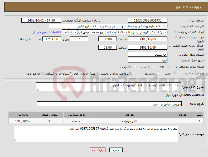Click the request creator field حمزه اسدی
Screen dimensions: 208x157
115,32
